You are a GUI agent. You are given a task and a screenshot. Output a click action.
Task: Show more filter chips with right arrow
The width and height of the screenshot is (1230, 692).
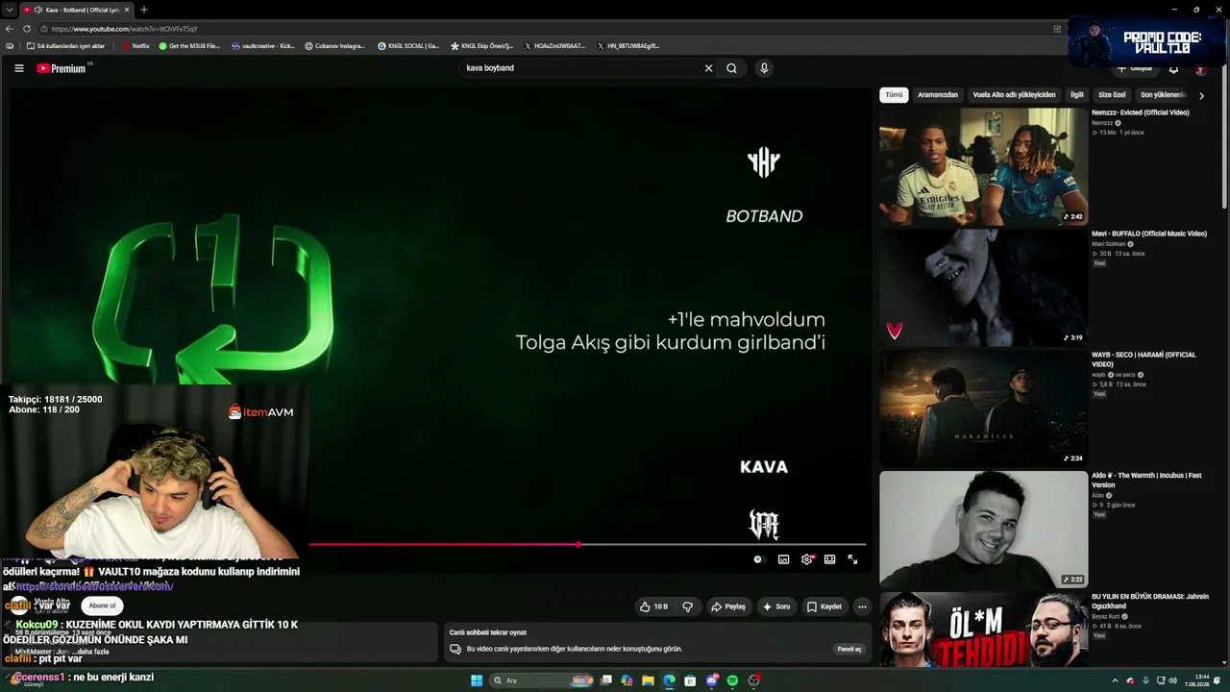1201,95
